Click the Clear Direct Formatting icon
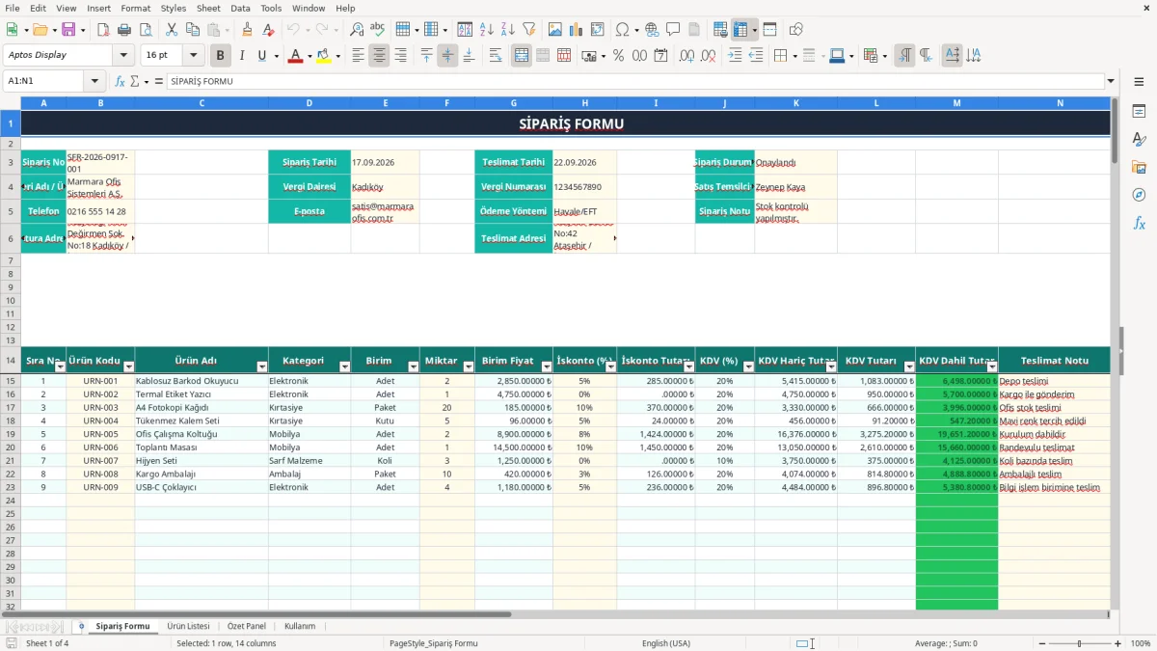Image resolution: width=1157 pixels, height=651 pixels. pyautogui.click(x=267, y=30)
